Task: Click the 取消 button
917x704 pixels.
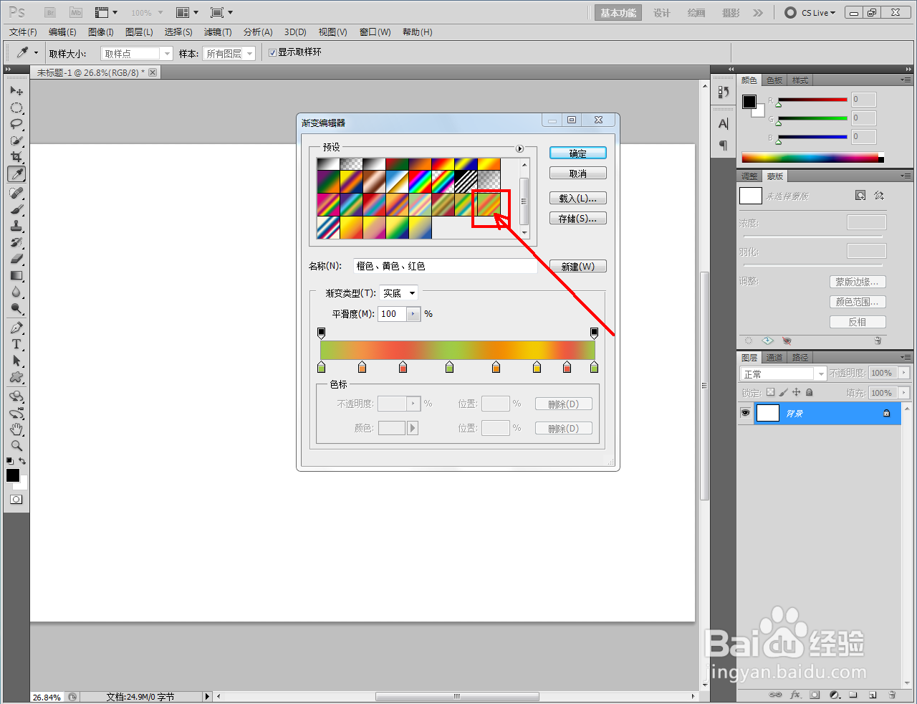Action: (x=578, y=173)
